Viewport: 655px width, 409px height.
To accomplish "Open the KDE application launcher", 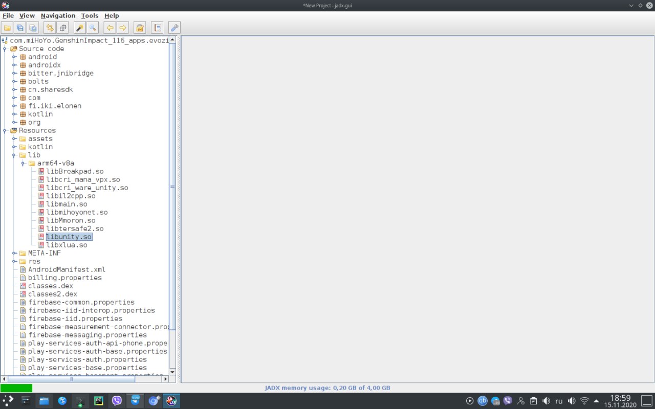I will click(8, 401).
